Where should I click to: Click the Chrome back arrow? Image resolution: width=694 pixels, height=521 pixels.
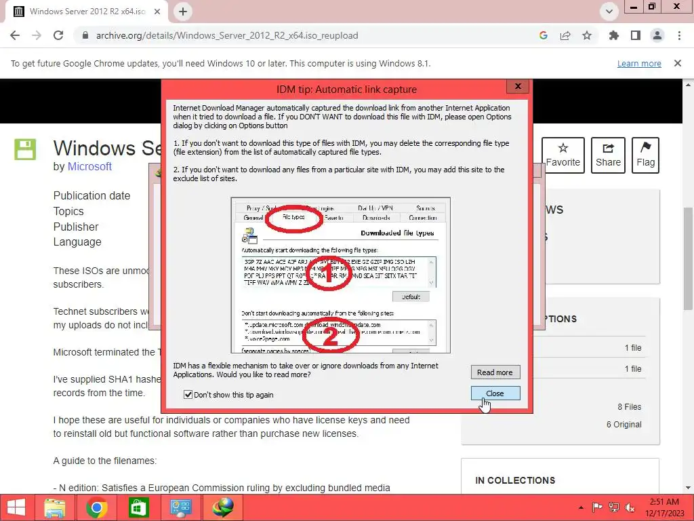pyautogui.click(x=15, y=35)
